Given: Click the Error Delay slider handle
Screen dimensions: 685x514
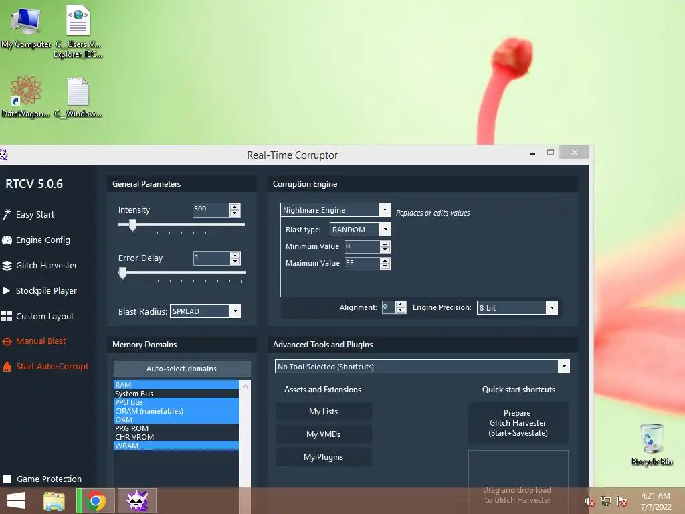Looking at the screenshot, I should (x=123, y=273).
